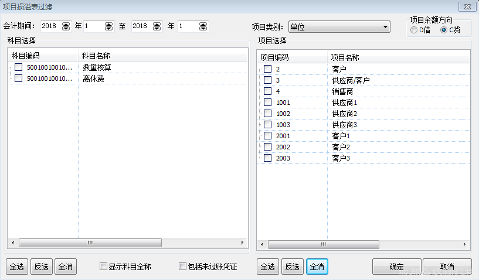Click the end period spinner arrows

click(203, 26)
